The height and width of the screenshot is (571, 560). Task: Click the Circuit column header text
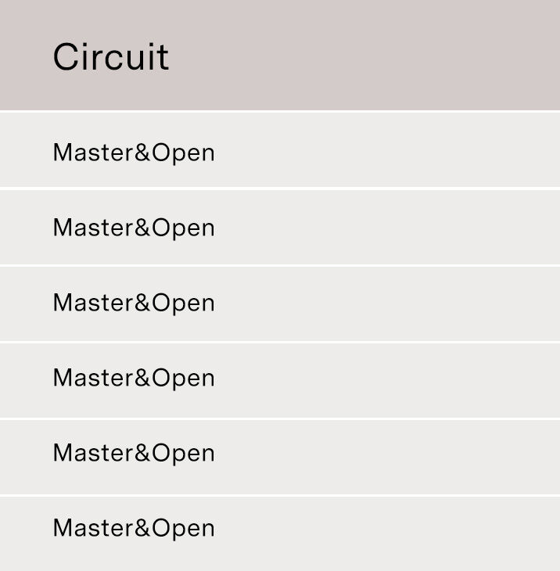(x=111, y=57)
